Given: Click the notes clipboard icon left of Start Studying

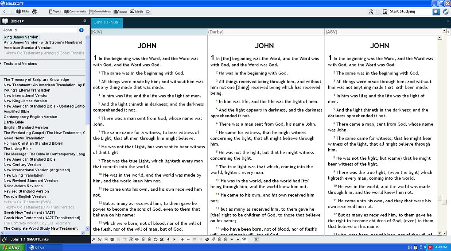Looking at the screenshot, I should 385,12.
